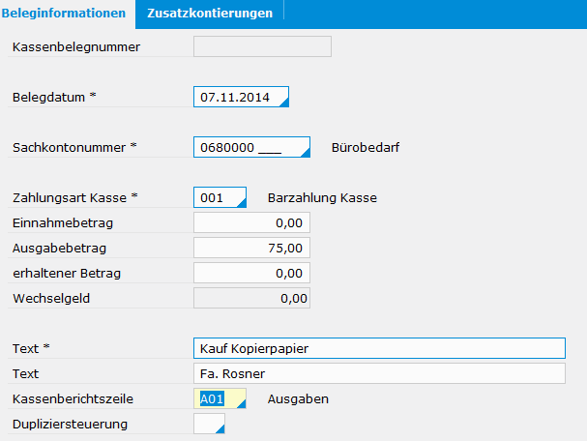The height and width of the screenshot is (441, 587).
Task: Click the erhaltener Betrag label
Action: tap(67, 274)
